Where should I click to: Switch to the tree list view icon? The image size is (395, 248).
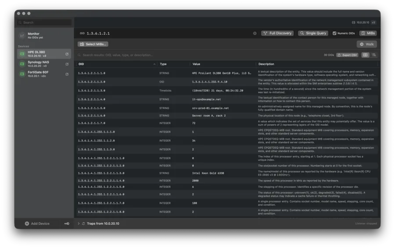coord(374,55)
